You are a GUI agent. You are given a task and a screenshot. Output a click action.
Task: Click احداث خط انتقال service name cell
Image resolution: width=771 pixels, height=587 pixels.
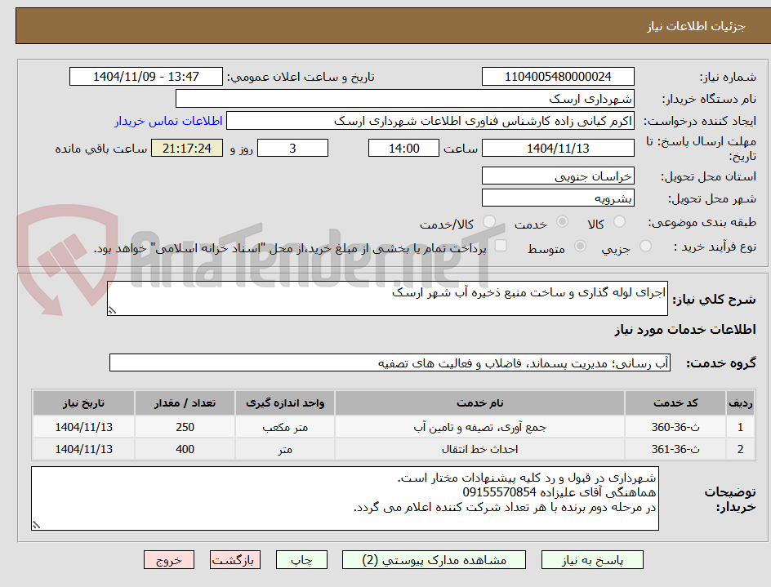point(480,449)
